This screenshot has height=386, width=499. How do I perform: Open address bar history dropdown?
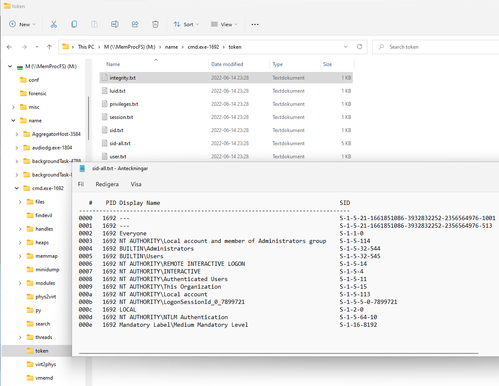tap(346, 47)
